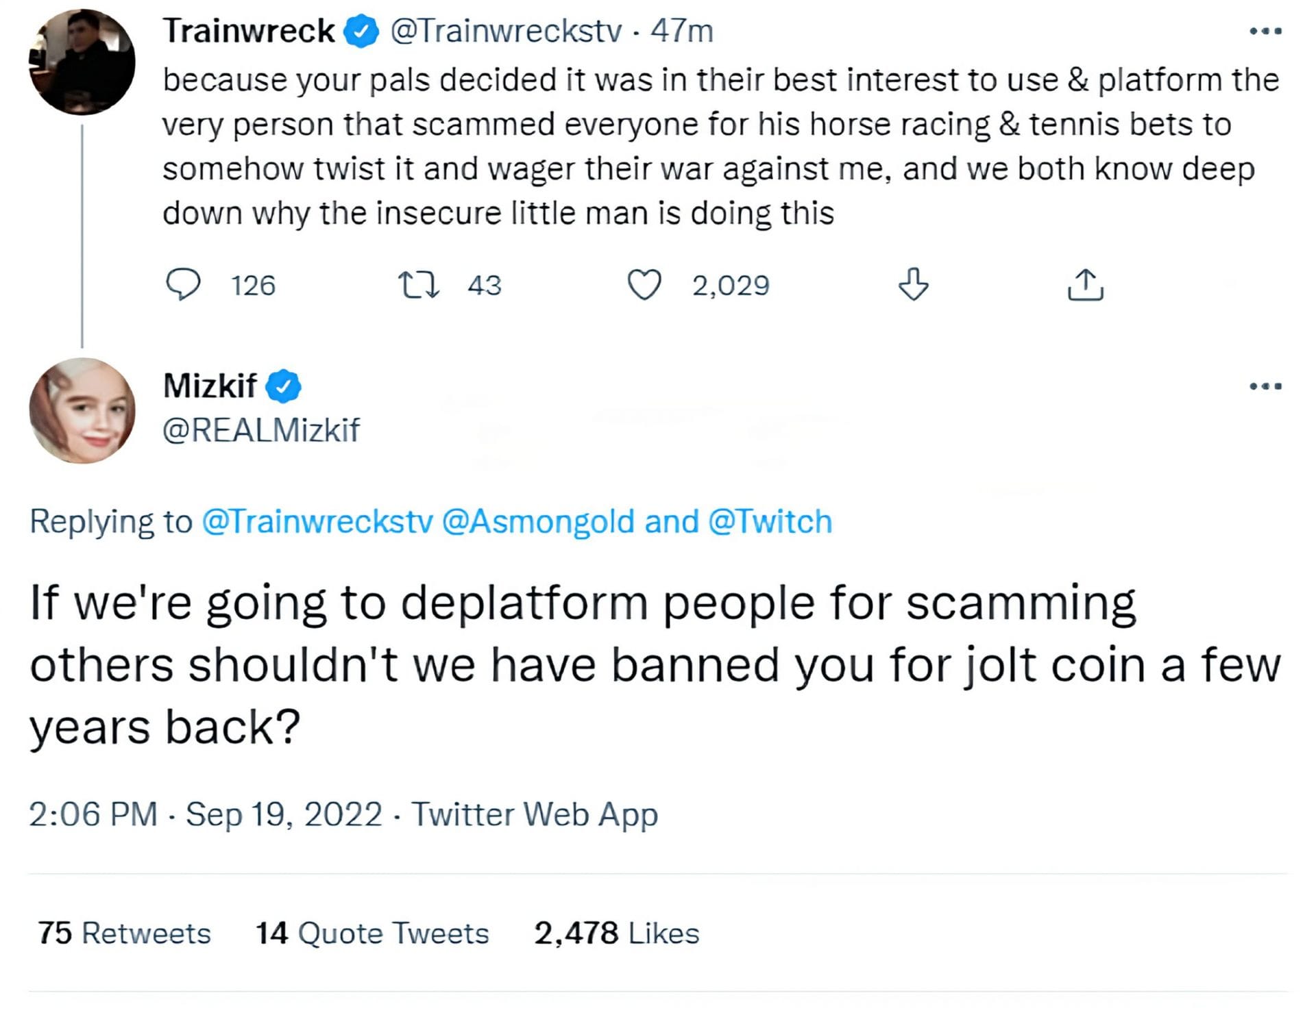This screenshot has width=1316, height=1017.
Task: Open more options menu on Trainwreck's tweet
Action: pyautogui.click(x=1265, y=31)
